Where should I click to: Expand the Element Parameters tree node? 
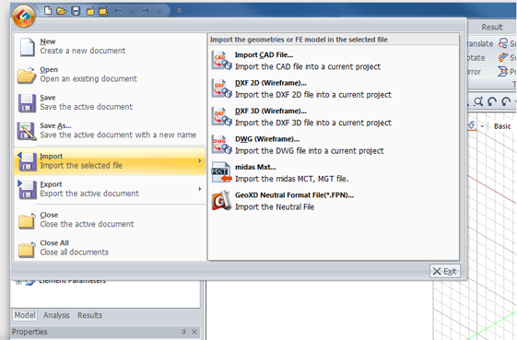click(x=18, y=281)
